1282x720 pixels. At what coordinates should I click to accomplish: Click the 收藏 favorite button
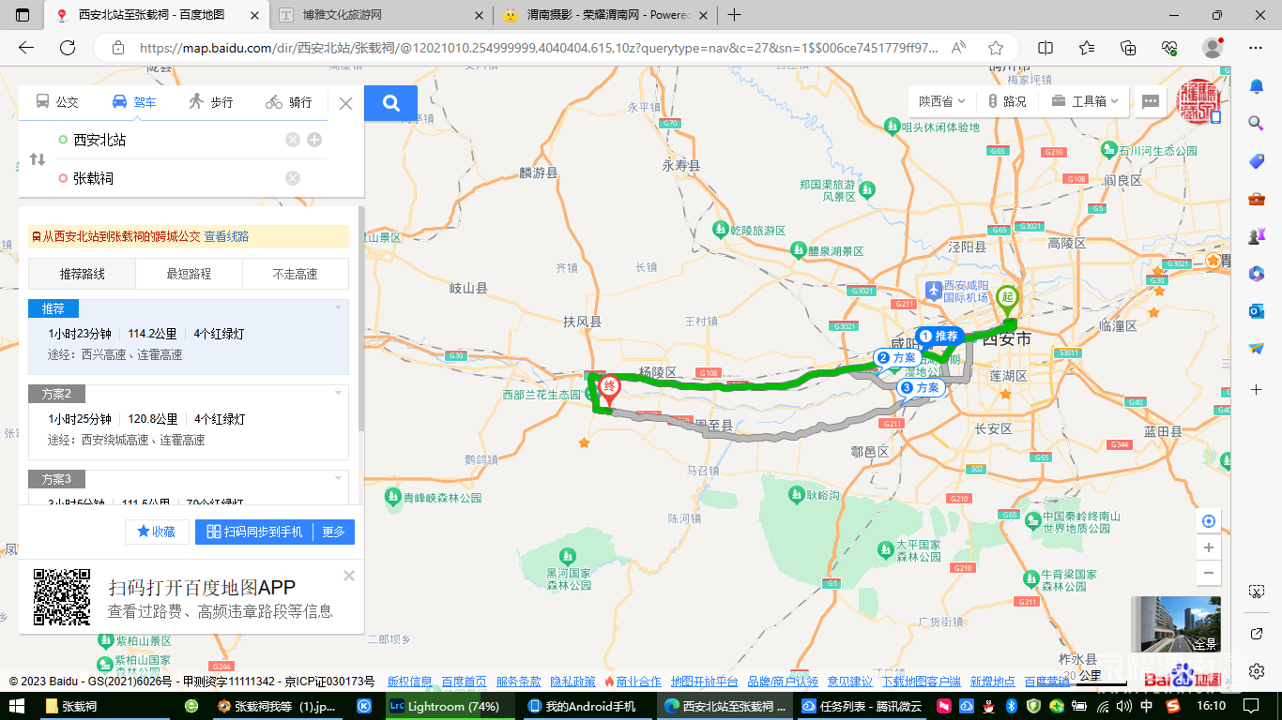[156, 532]
